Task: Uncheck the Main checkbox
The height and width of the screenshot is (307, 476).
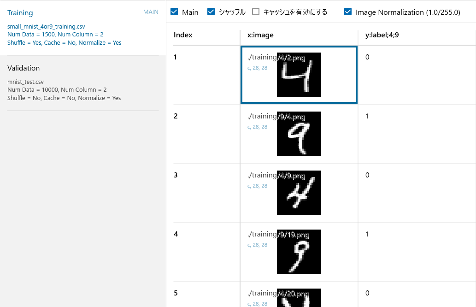Action: [x=174, y=12]
